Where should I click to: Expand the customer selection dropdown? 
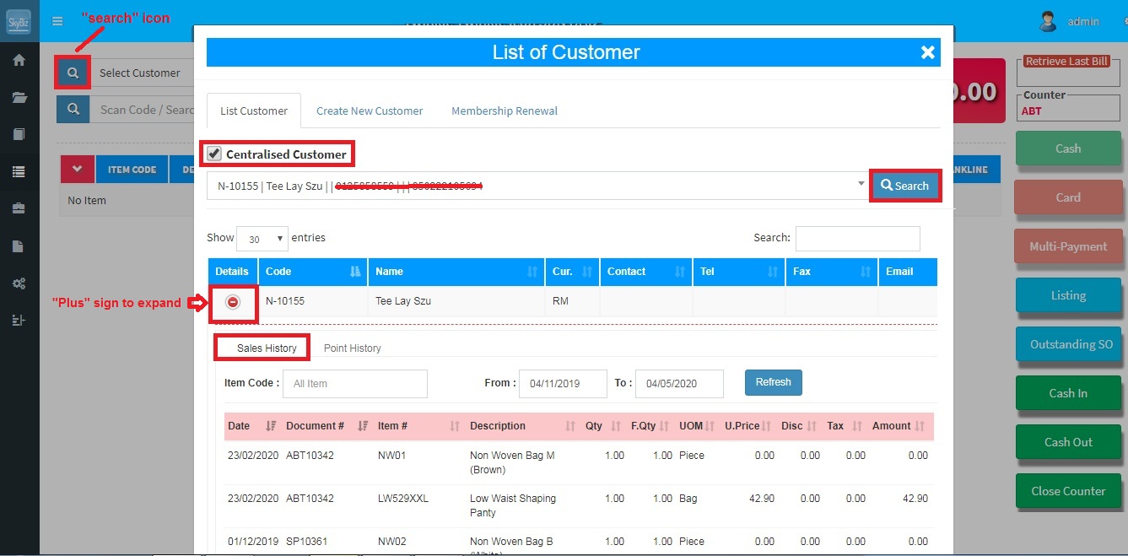861,184
